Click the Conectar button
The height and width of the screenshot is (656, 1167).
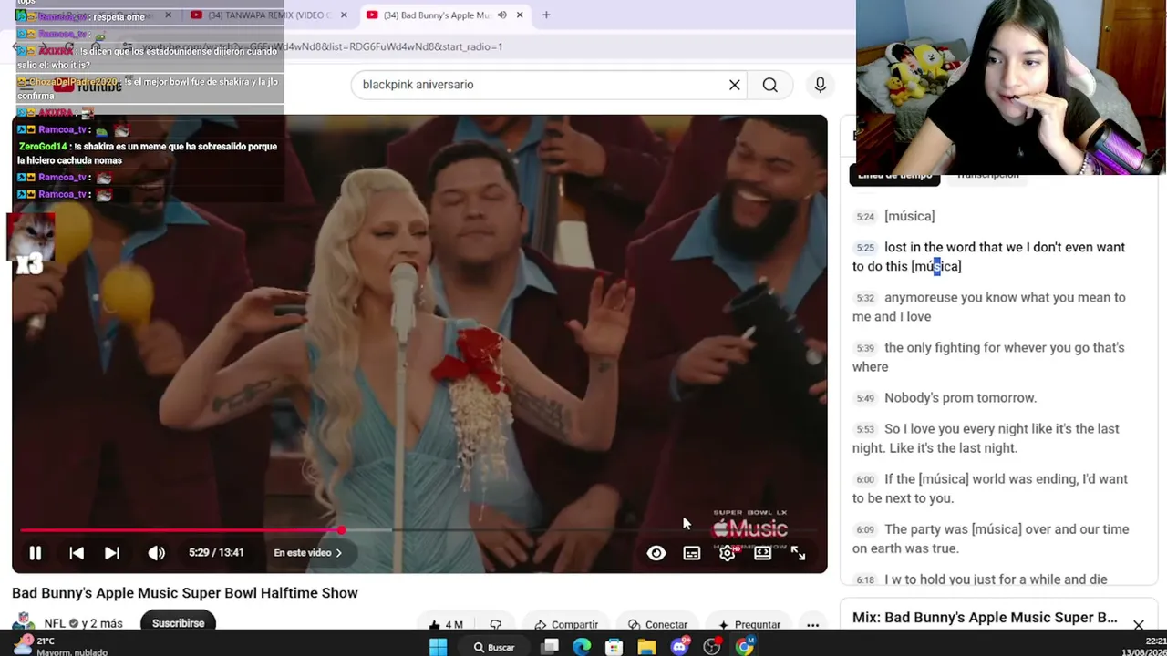[658, 625]
